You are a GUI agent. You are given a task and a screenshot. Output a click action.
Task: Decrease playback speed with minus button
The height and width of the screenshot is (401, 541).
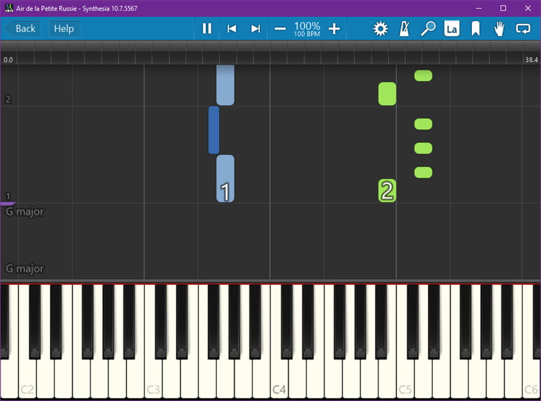(x=280, y=29)
